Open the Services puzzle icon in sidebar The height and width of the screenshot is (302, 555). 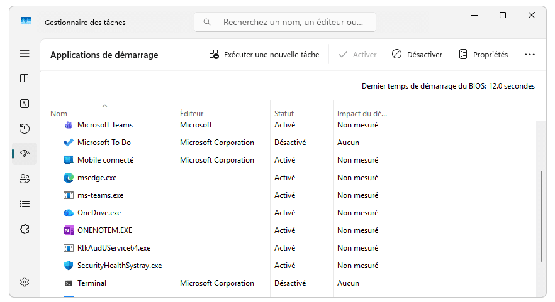(25, 229)
